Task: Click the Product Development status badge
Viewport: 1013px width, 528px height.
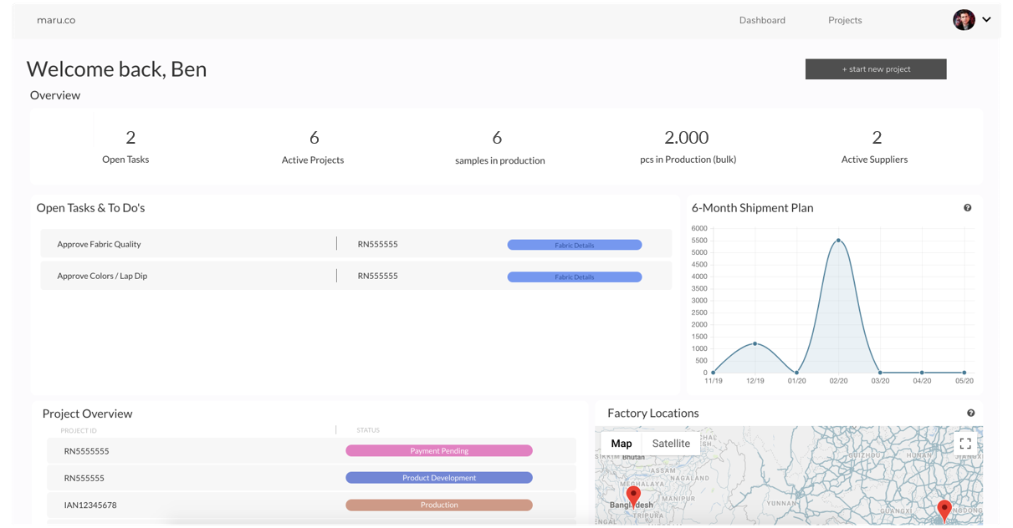Action: (x=438, y=477)
